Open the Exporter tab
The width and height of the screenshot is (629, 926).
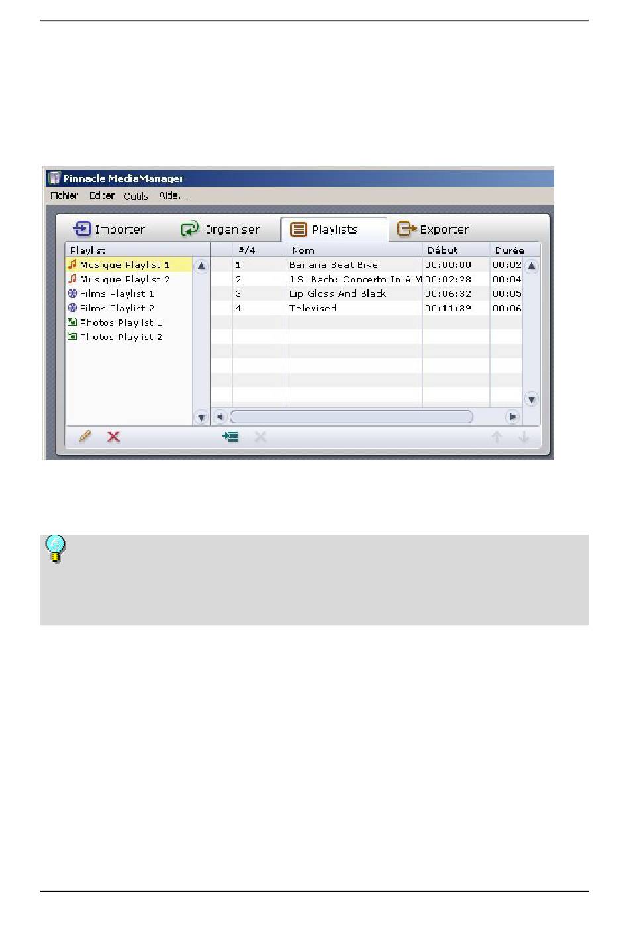click(433, 229)
